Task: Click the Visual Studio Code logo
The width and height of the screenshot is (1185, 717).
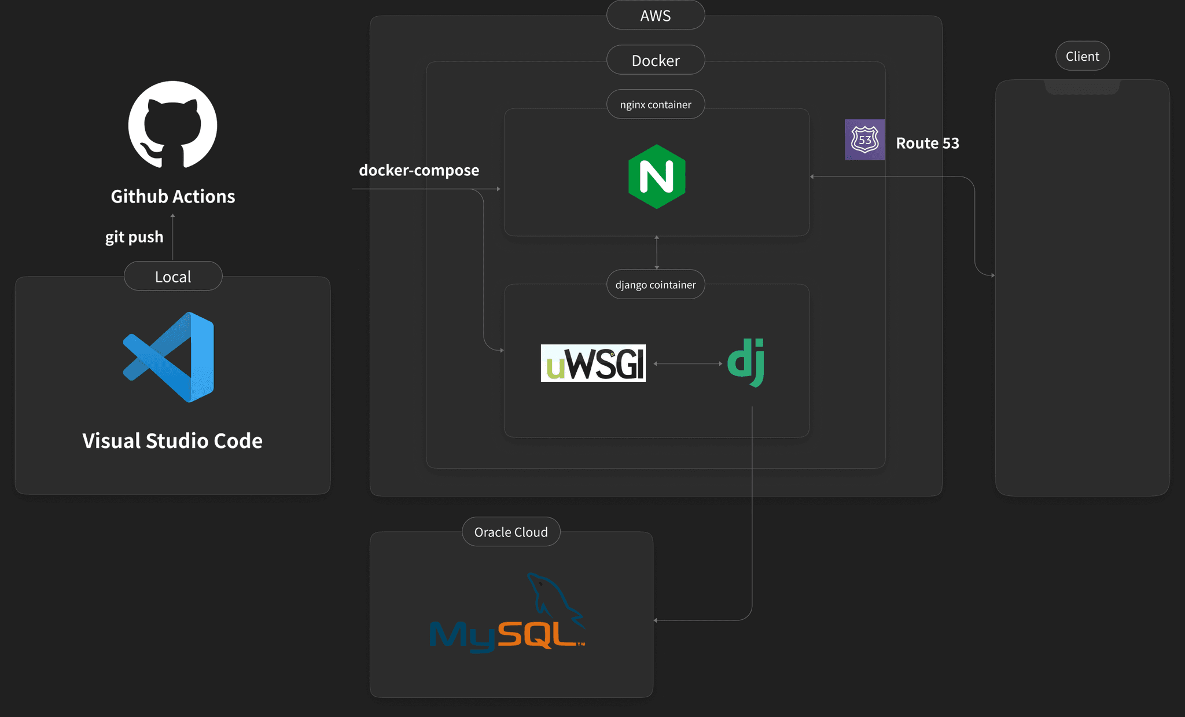Action: (168, 357)
